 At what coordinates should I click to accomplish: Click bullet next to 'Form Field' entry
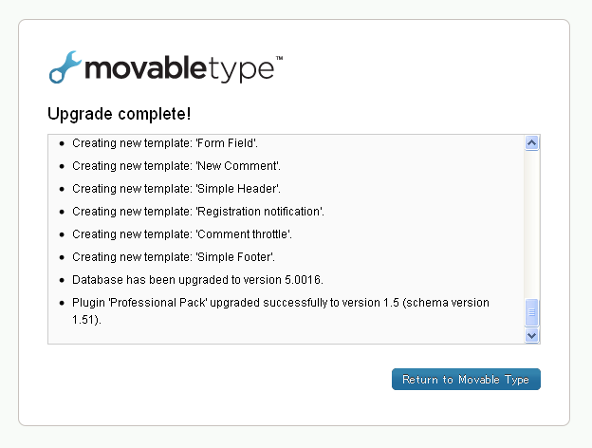(x=62, y=143)
